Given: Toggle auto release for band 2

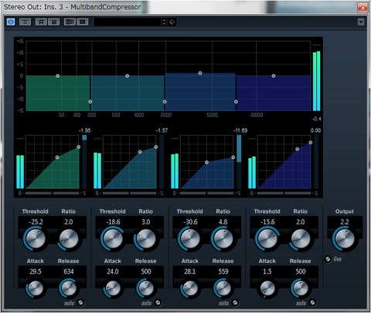Looking at the screenshot, I should (158, 302).
